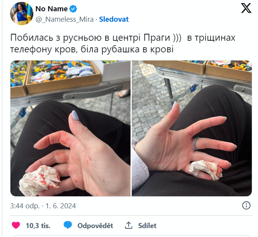Click the blue ring in right photo
This screenshot has width=258, height=237.
coord(196,144)
